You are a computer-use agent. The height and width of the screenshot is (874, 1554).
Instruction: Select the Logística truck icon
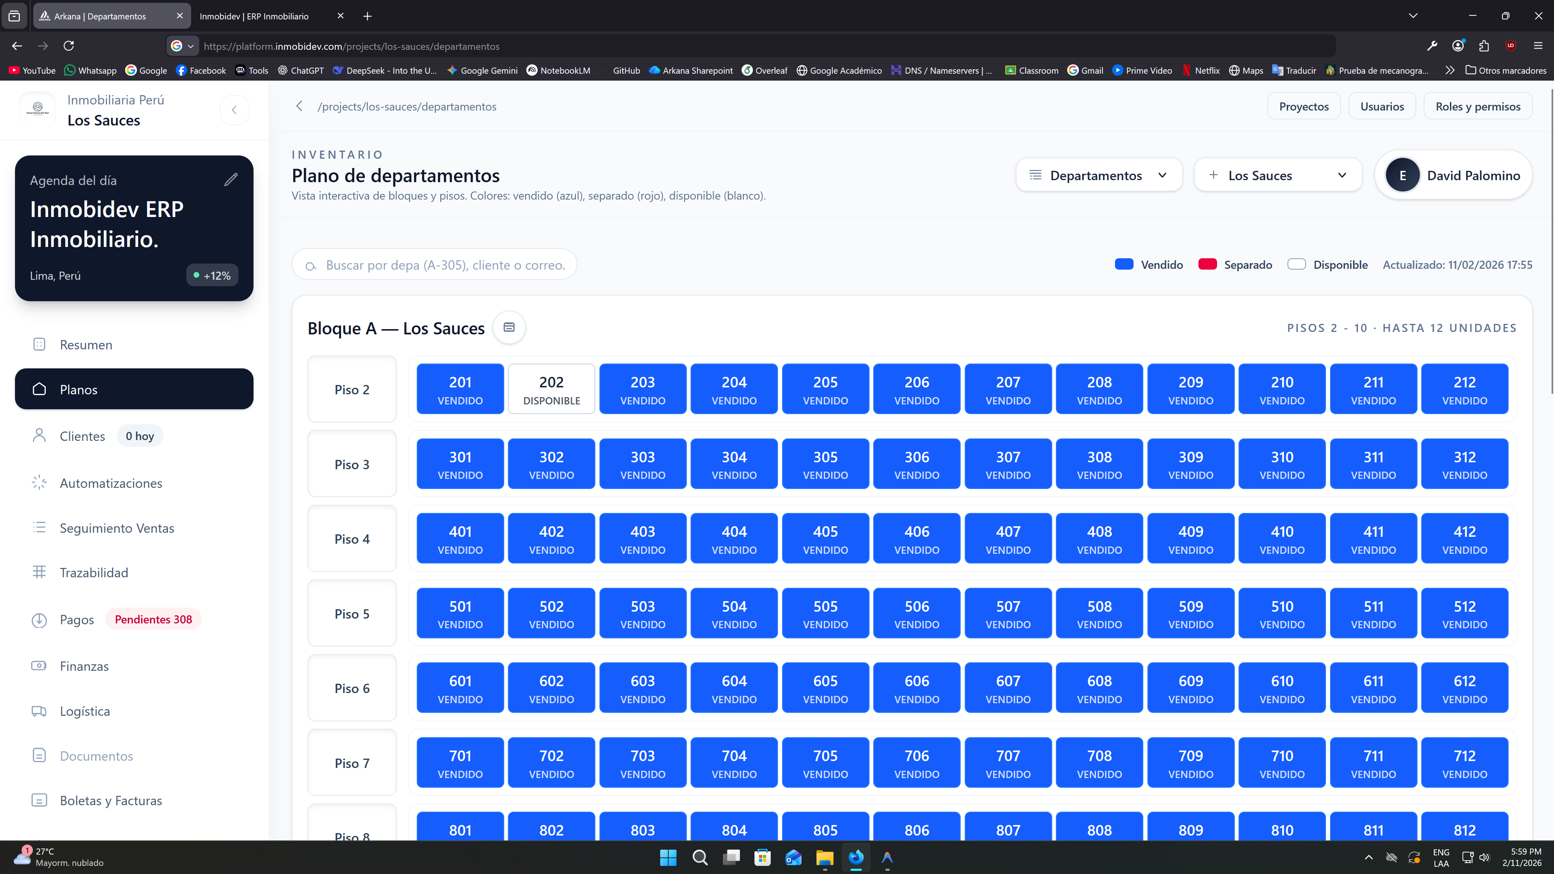(38, 710)
